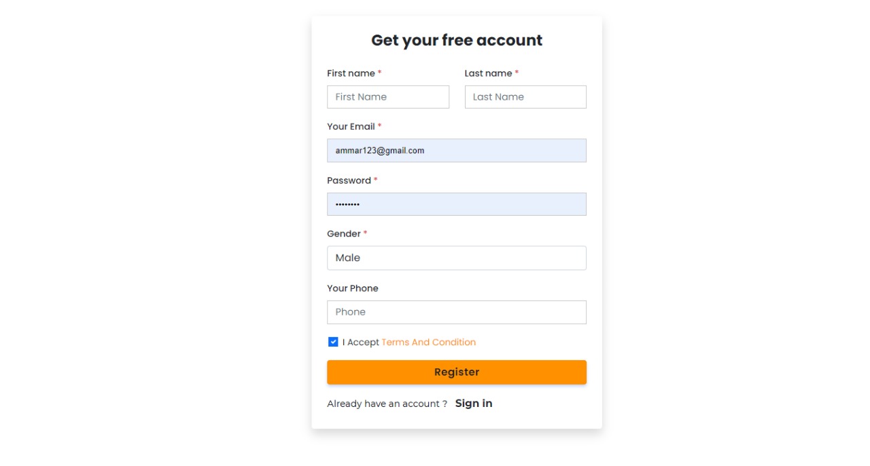
Task: Open the Gender dropdown showing Male
Action: point(456,258)
